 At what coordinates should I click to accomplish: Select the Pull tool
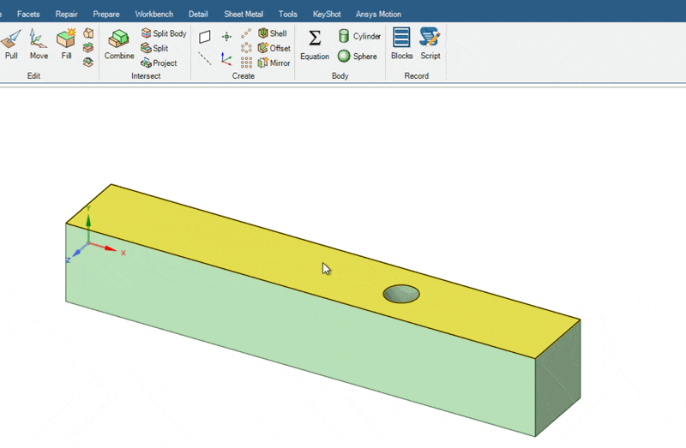tap(11, 44)
